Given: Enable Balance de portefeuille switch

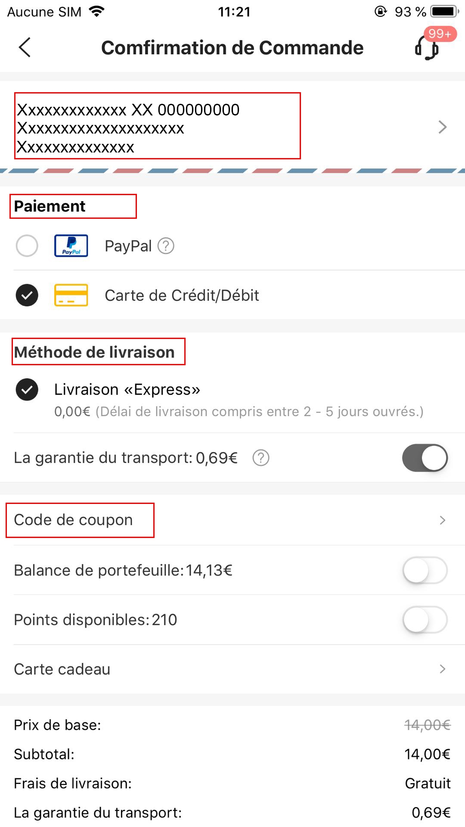Looking at the screenshot, I should click(425, 570).
